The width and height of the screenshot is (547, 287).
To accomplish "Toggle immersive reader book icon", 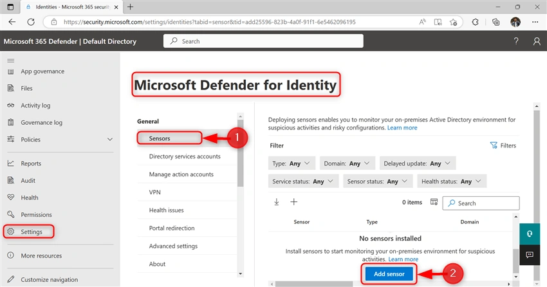I will (x=438, y=22).
